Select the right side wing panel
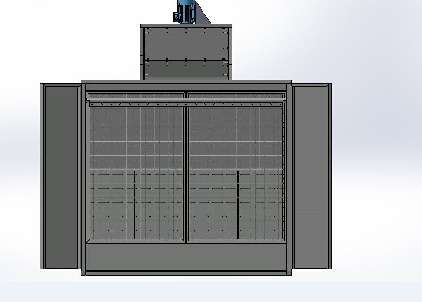Image resolution: width=422 pixels, height=302 pixels. pyautogui.click(x=312, y=177)
